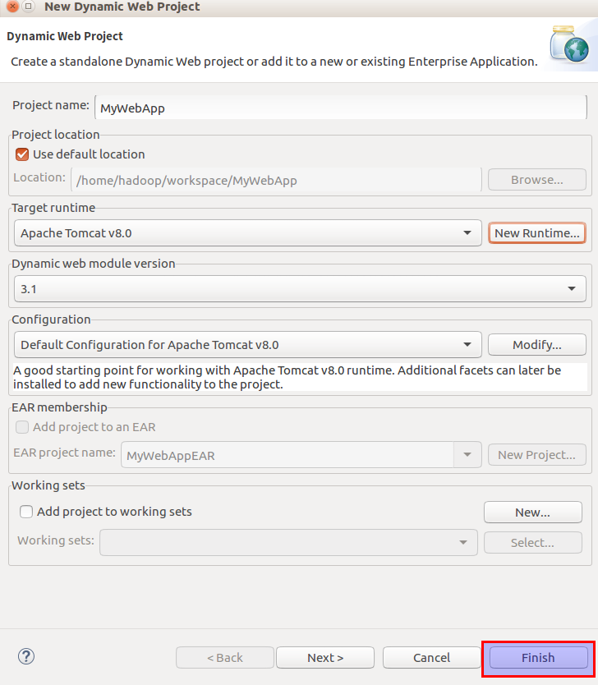The height and width of the screenshot is (685, 598).
Task: Expand the EAR project name dropdown
Action: pyautogui.click(x=467, y=455)
